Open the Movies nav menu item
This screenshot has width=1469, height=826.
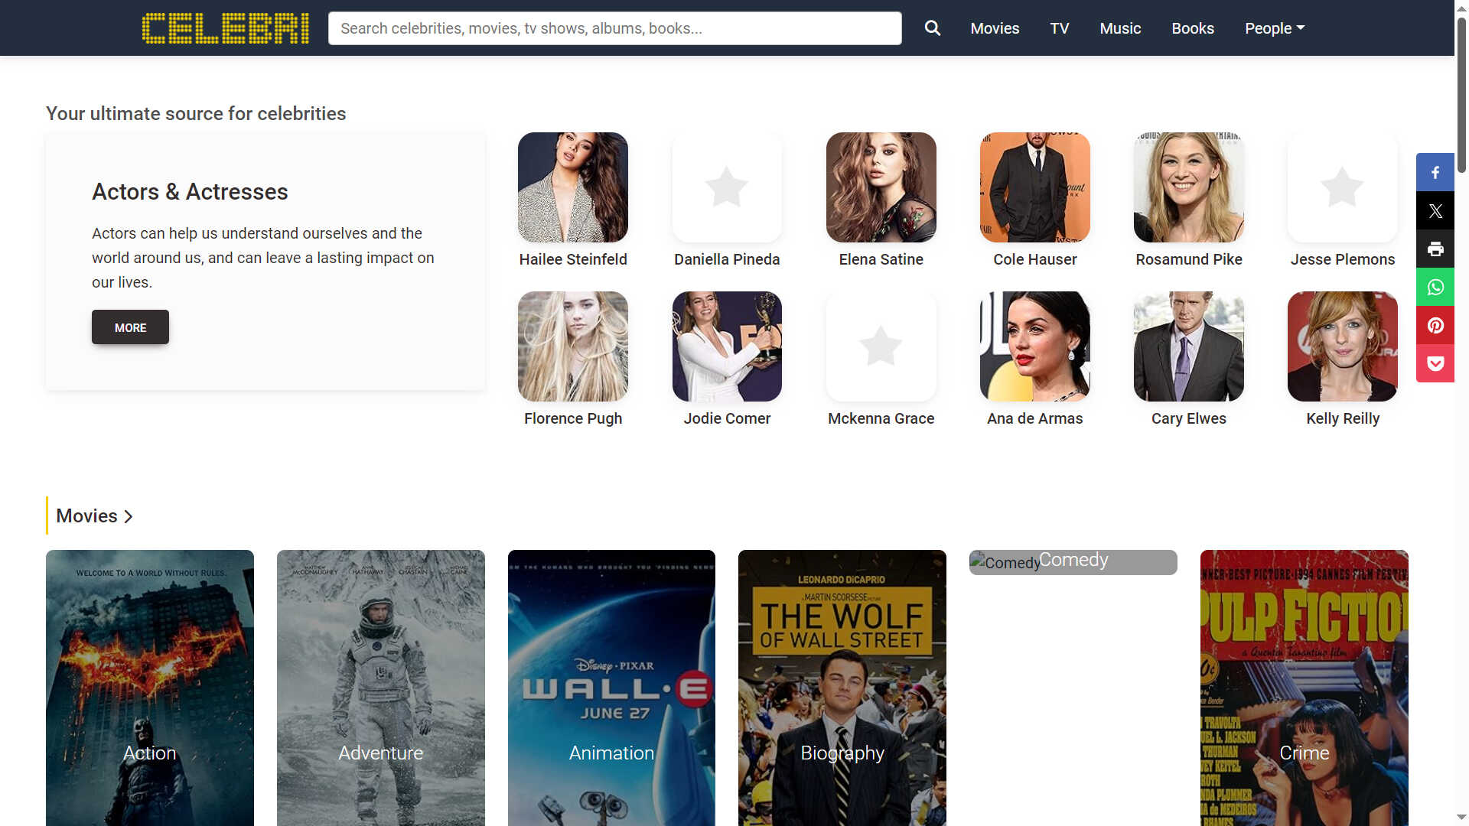coord(995,28)
